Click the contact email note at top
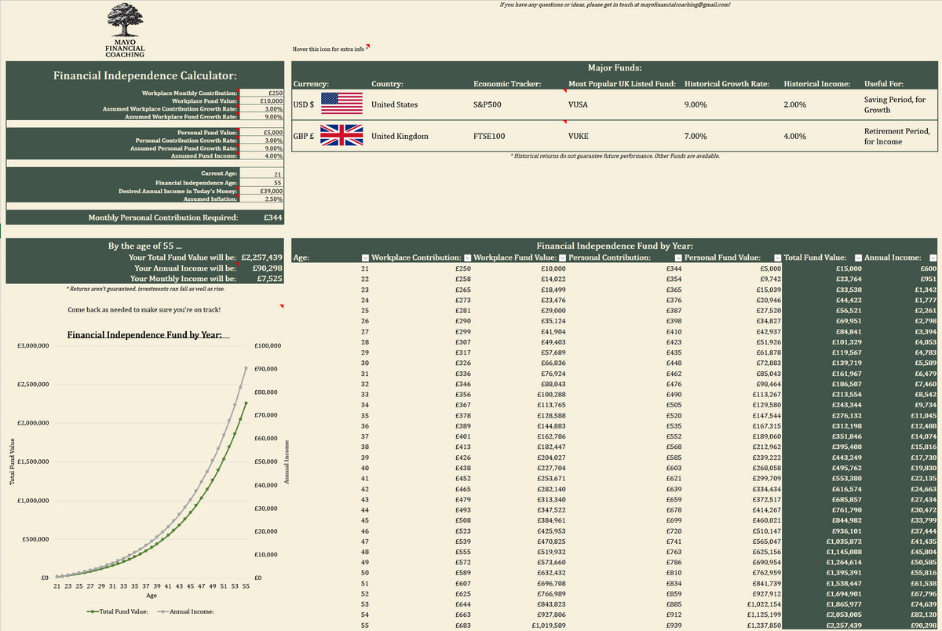942x631 pixels. [615, 5]
